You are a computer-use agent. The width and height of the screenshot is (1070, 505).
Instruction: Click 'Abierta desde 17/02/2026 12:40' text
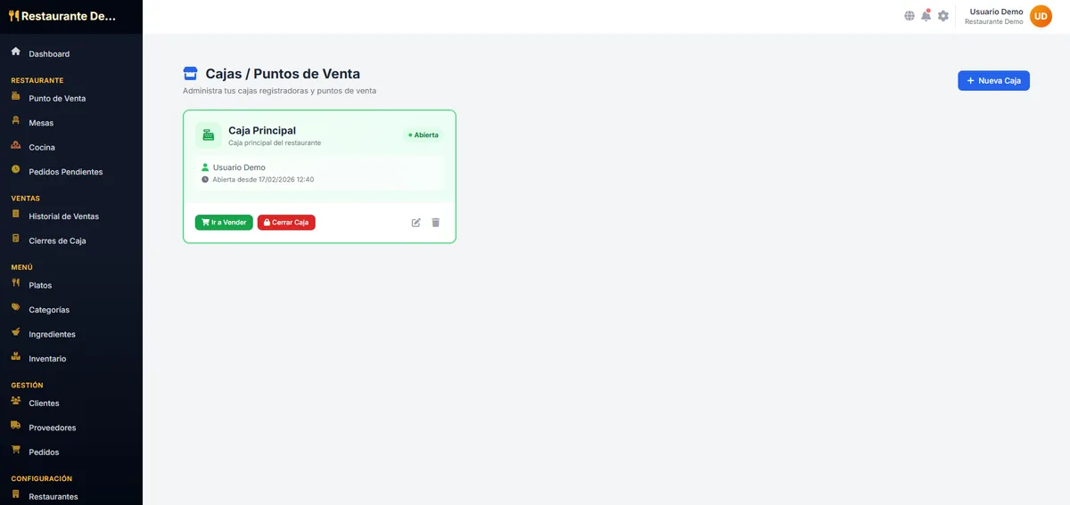[263, 179]
